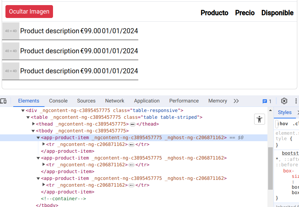Collapse the selected app-product-item node
This screenshot has height=207, width=299.
(38, 137)
